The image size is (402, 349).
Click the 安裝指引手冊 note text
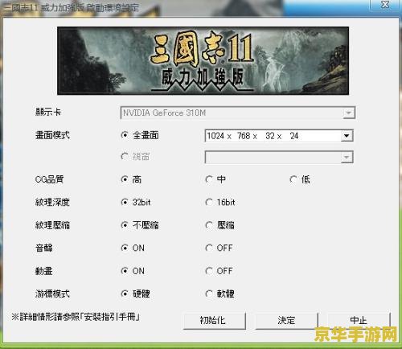(76, 317)
